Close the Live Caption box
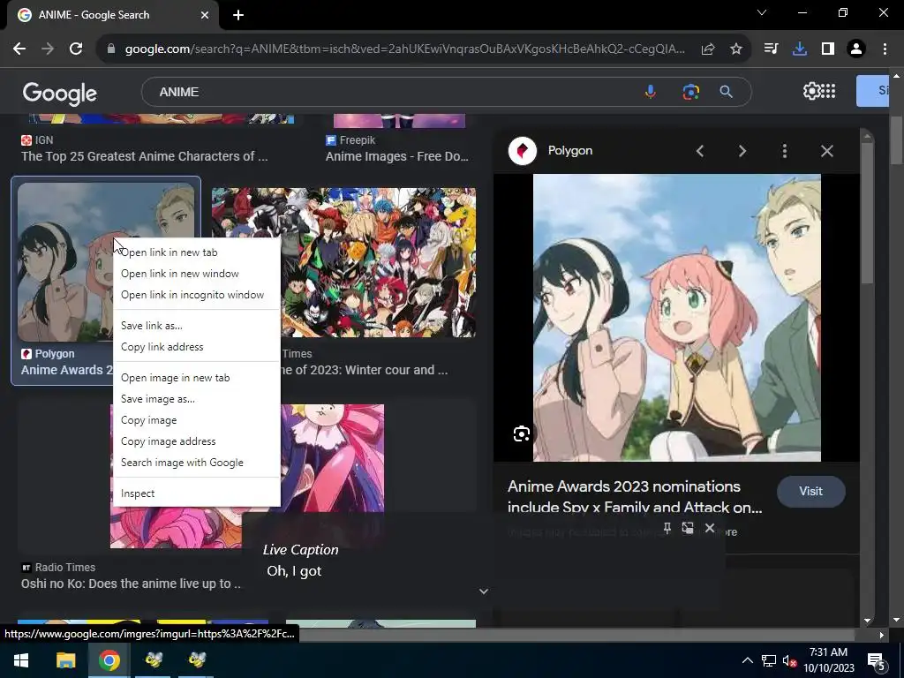Image resolution: width=904 pixels, height=678 pixels. (710, 528)
